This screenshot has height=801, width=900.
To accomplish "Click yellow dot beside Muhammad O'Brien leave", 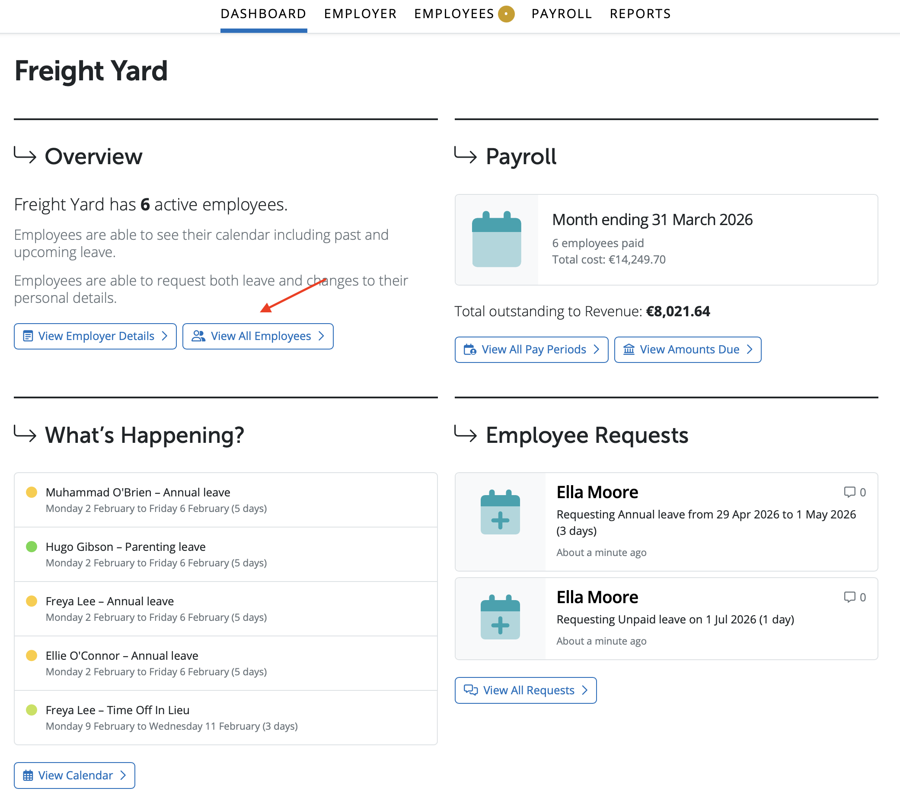I will [x=32, y=492].
